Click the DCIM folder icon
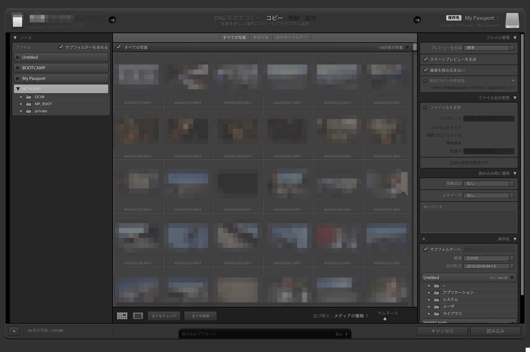Viewport: 530px width, 352px height. pyautogui.click(x=29, y=97)
